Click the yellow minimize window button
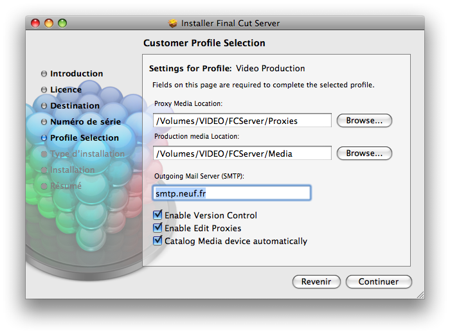The width and height of the screenshot is (450, 334). 49,23
